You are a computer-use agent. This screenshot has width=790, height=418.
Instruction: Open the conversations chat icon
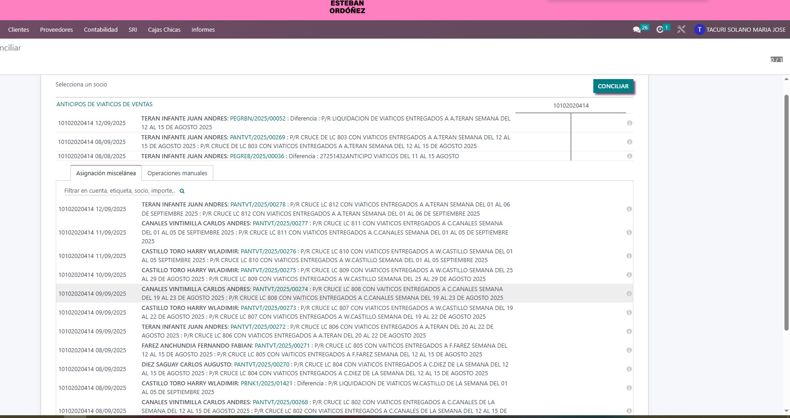point(637,29)
